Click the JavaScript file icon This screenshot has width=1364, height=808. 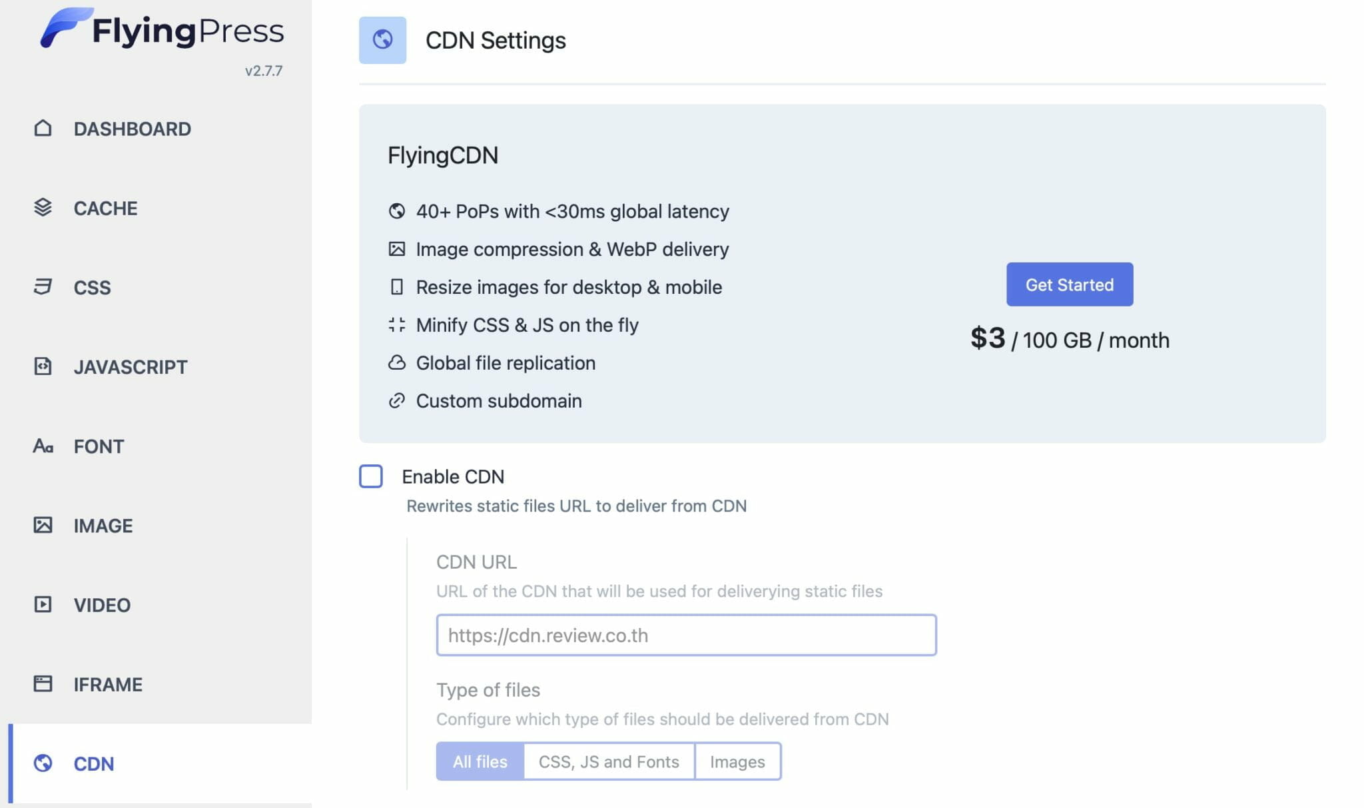(43, 366)
